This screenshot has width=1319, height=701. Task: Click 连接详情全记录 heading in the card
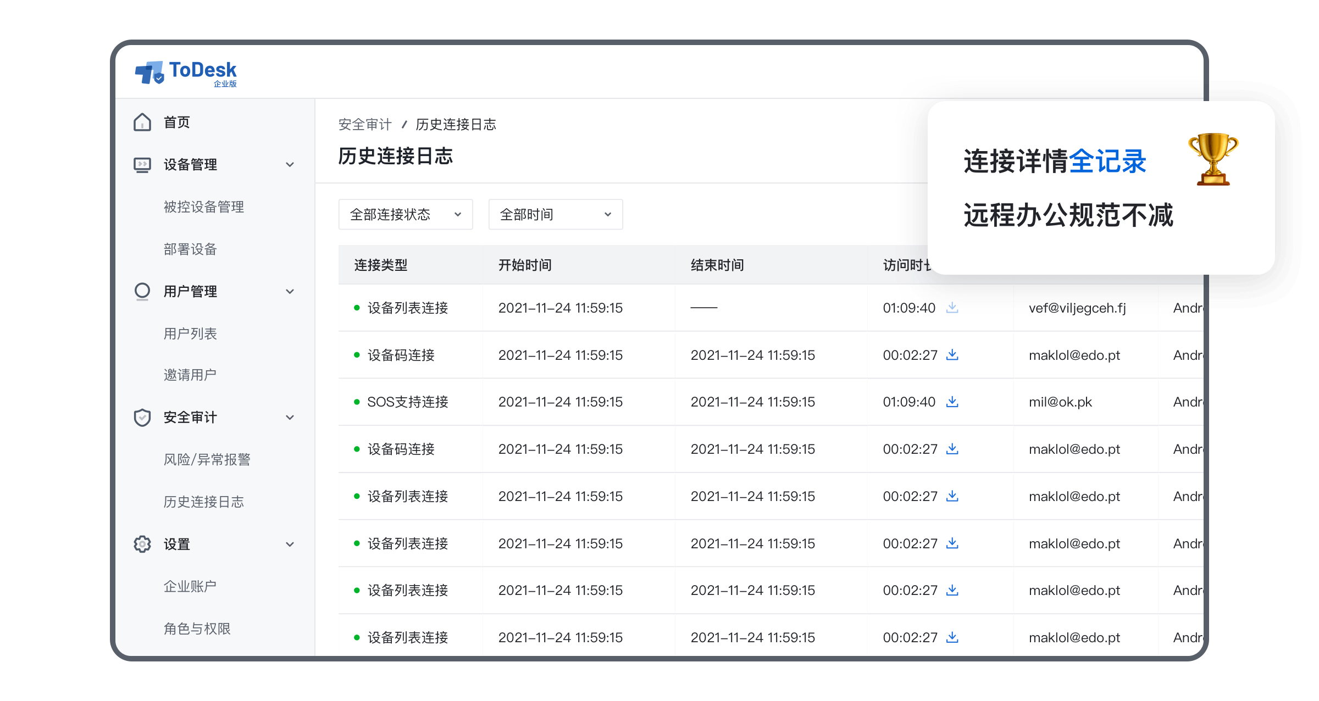[x=1055, y=162]
